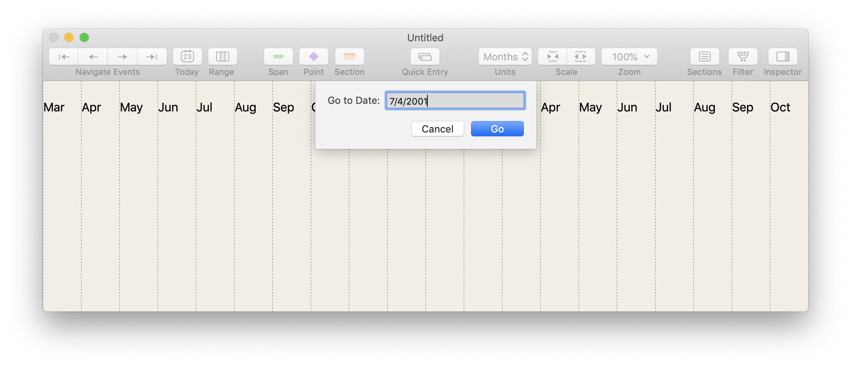Image resolution: width=851 pixels, height=368 pixels.
Task: Select the Section tool
Action: pyautogui.click(x=349, y=56)
